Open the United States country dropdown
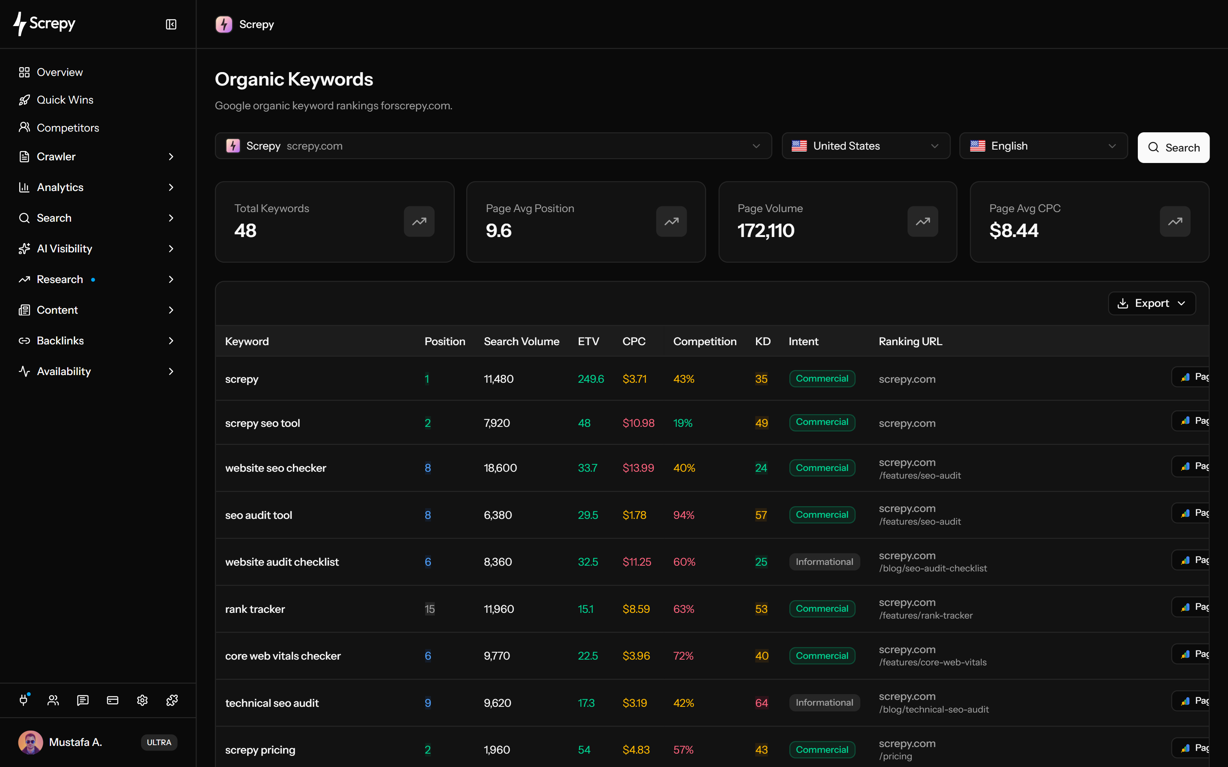This screenshot has height=767, width=1228. click(866, 146)
